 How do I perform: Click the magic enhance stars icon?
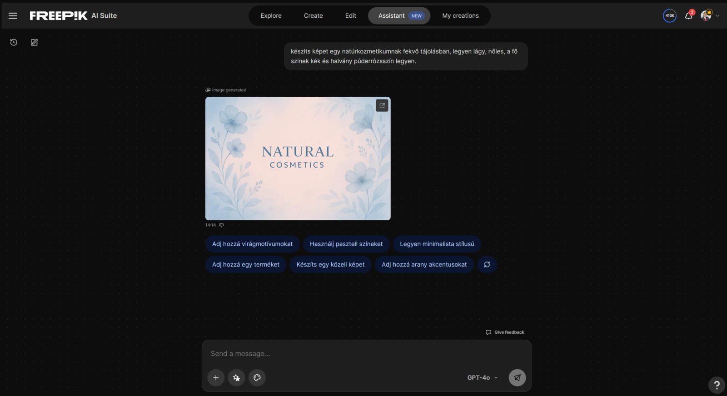click(236, 378)
